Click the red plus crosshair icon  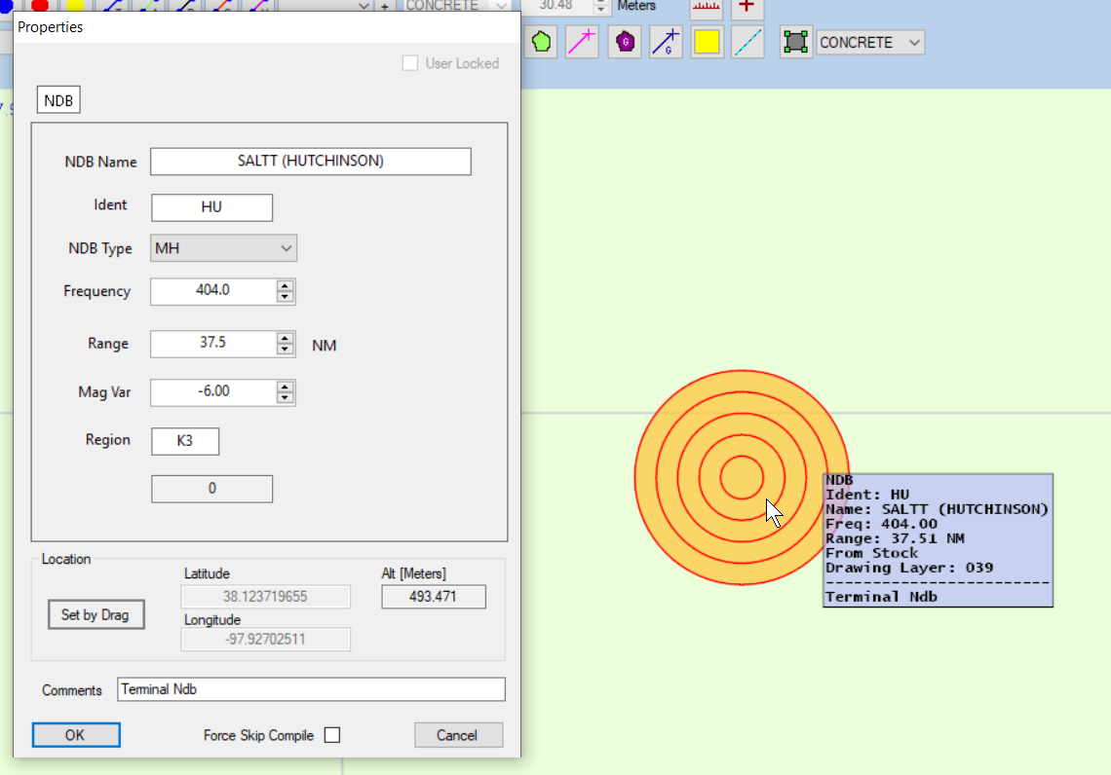[x=748, y=8]
